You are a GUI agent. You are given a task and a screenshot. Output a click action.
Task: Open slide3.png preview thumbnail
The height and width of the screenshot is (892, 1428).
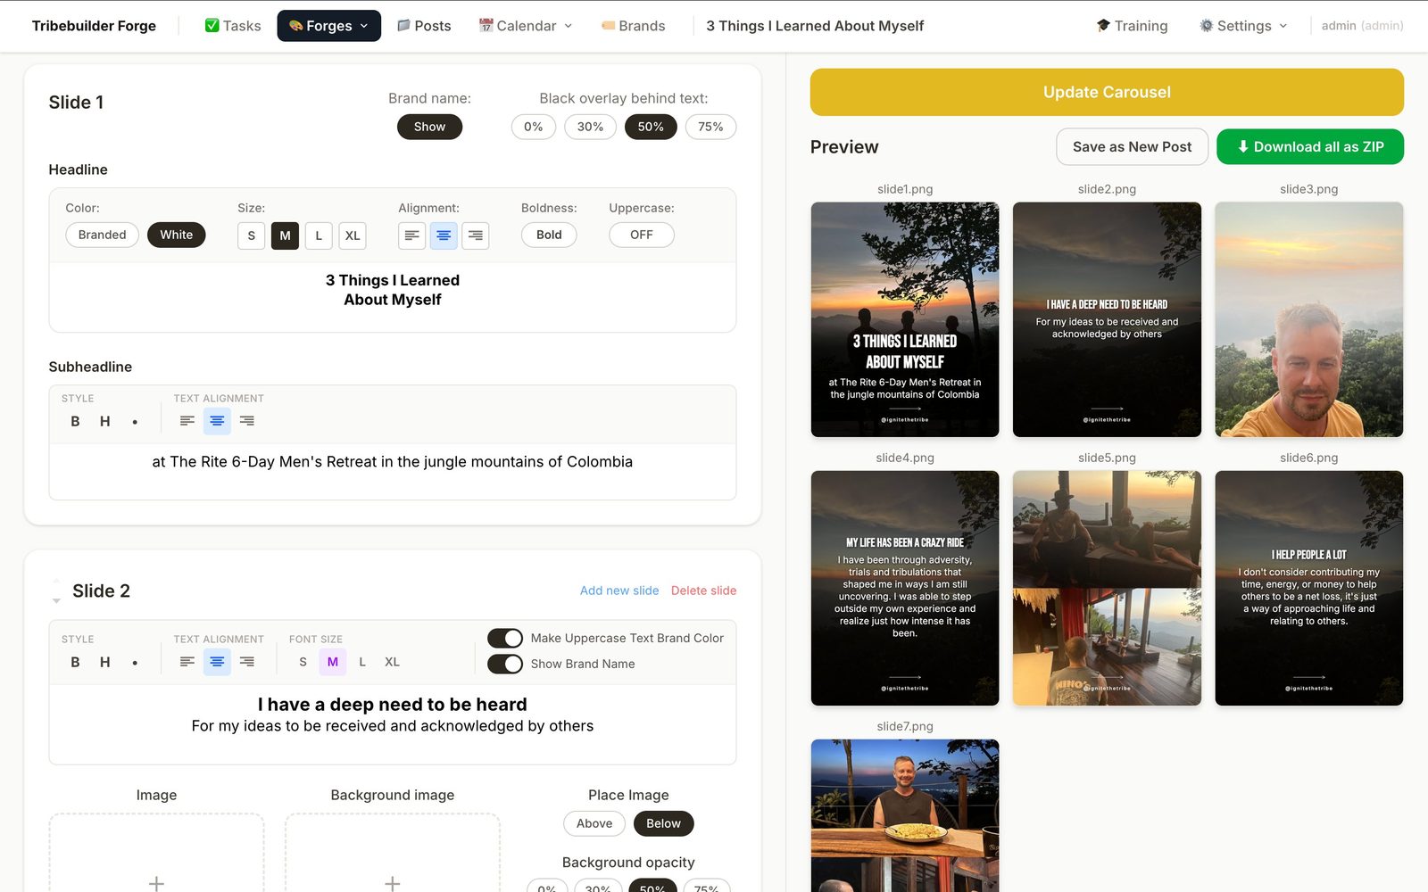[x=1308, y=319]
